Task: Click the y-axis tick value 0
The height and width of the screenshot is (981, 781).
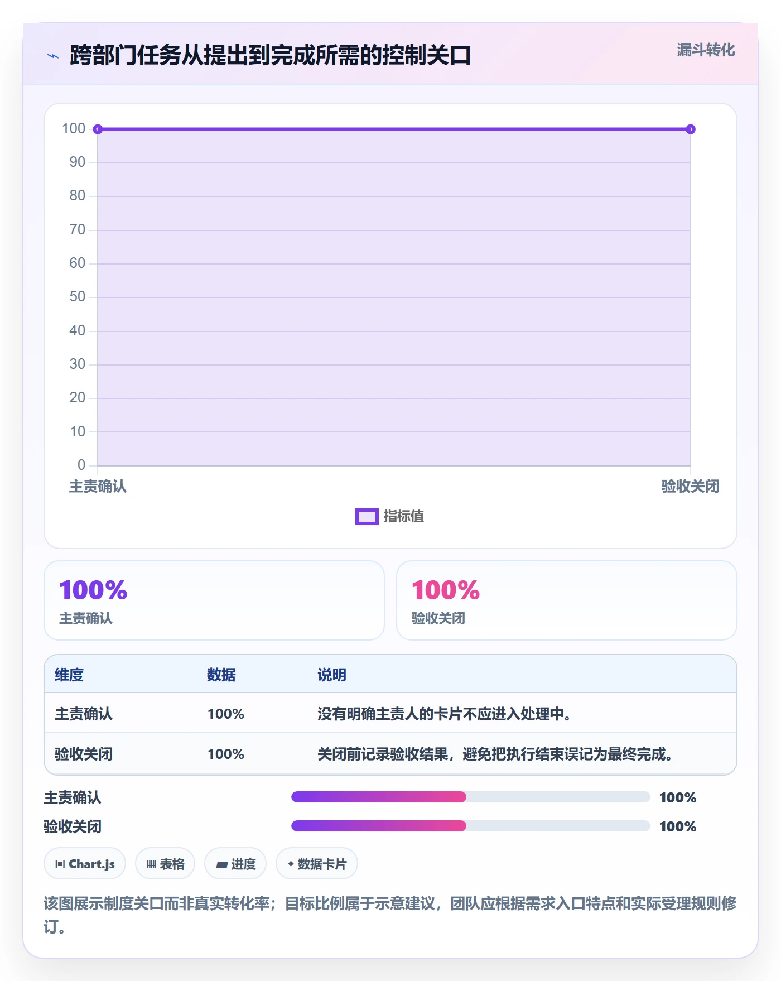Action: [x=81, y=465]
